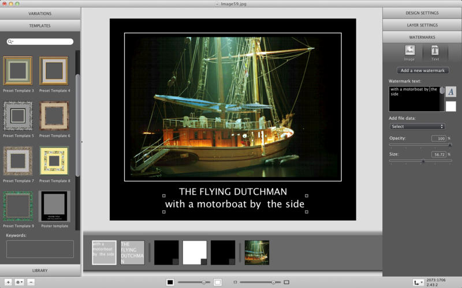Expand the Design Settings panel

[x=422, y=13]
